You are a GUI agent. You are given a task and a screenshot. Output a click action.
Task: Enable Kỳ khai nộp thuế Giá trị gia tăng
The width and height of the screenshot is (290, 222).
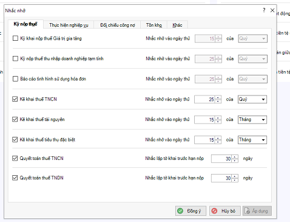click(15, 38)
